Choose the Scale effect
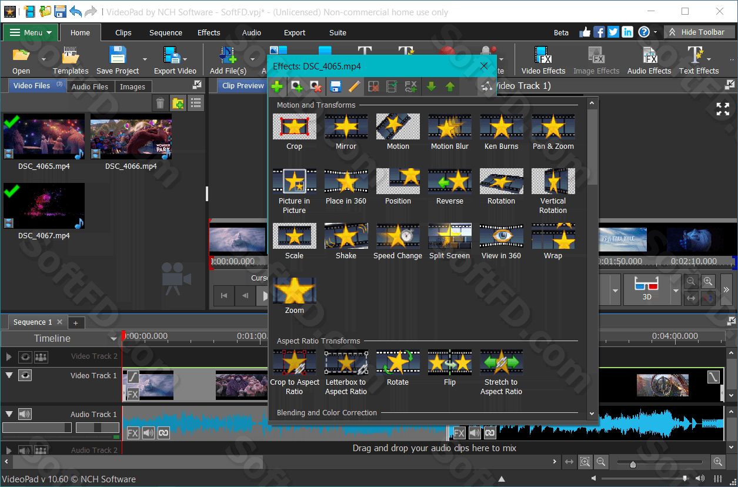This screenshot has height=487, width=738. [294, 241]
